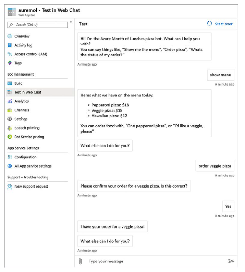This screenshot has height=272, width=245.
Task: Click the Bot Service pricing icon
Action: click(10, 137)
